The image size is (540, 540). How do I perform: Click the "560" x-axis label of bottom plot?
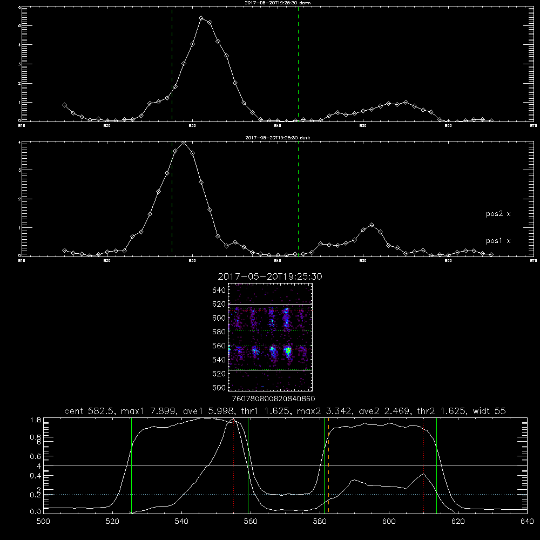pos(251,522)
